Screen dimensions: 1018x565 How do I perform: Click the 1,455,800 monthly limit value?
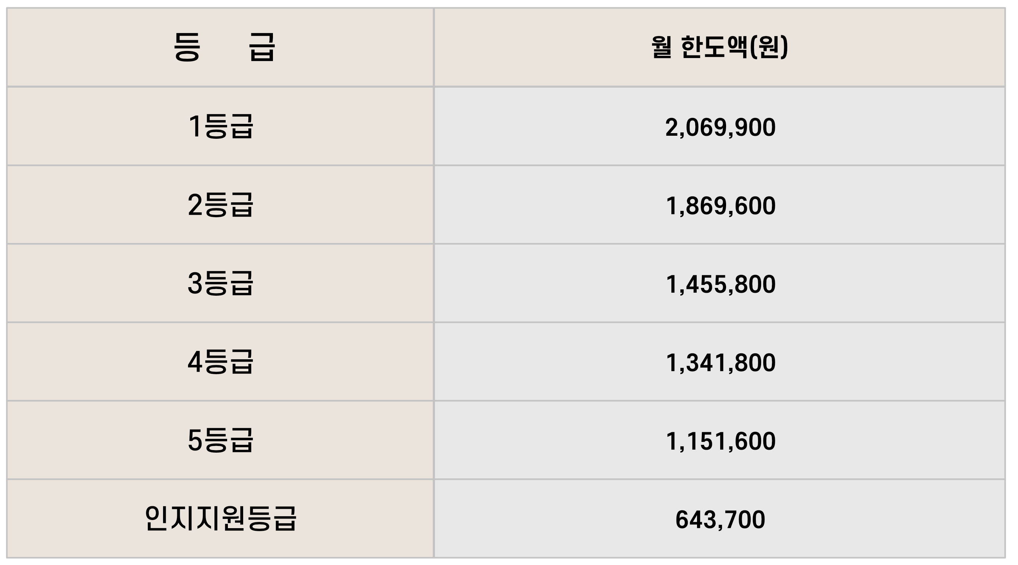pos(720,284)
